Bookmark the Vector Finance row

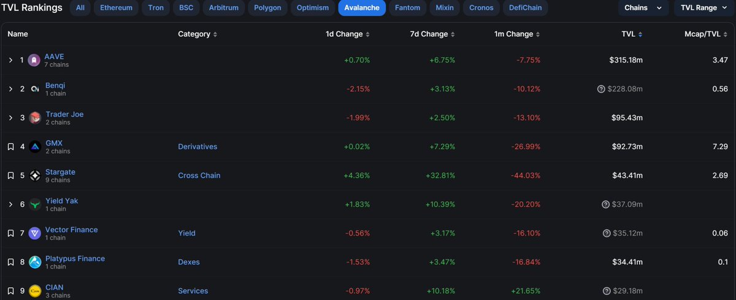(10, 233)
